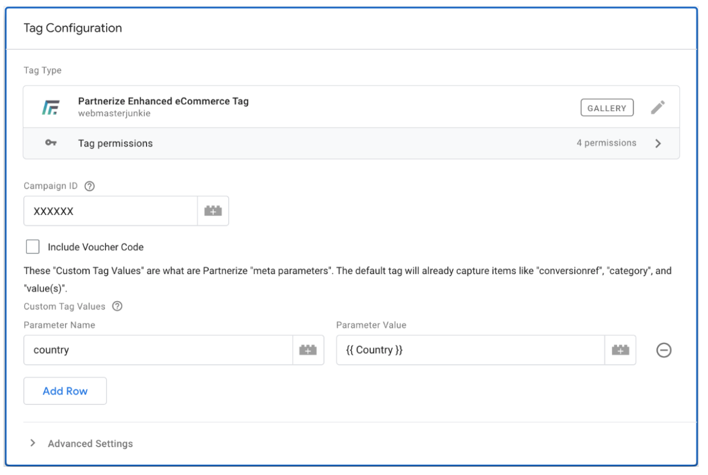Open the Campaign ID help tooltip icon
The width and height of the screenshot is (708, 475).
pyautogui.click(x=89, y=187)
